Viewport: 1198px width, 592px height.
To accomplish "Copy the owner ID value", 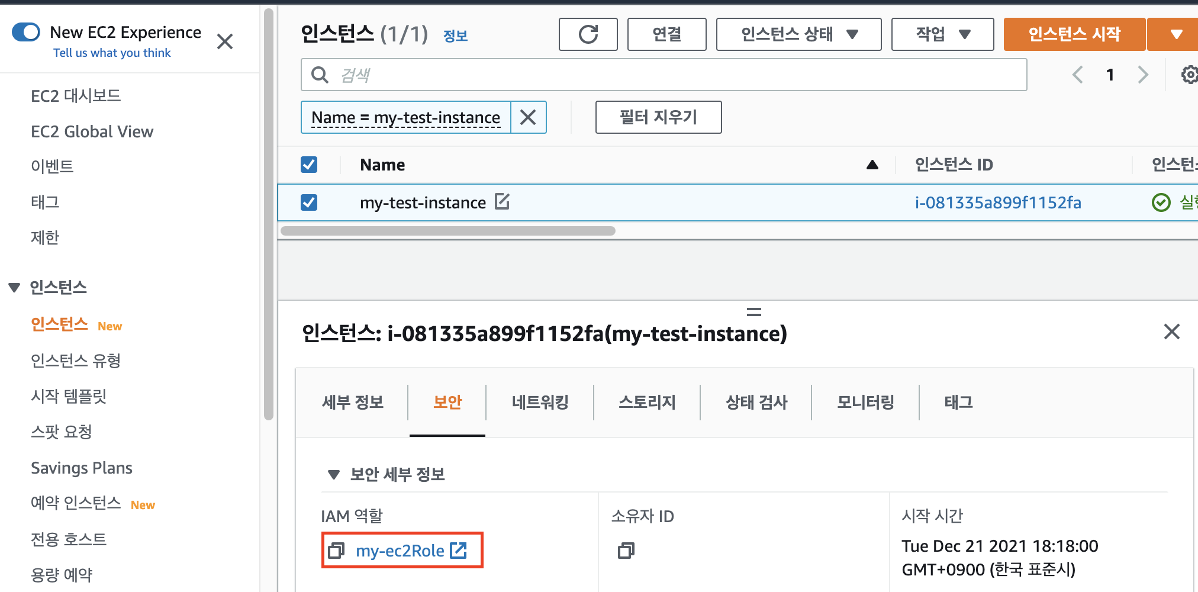I will 626,551.
